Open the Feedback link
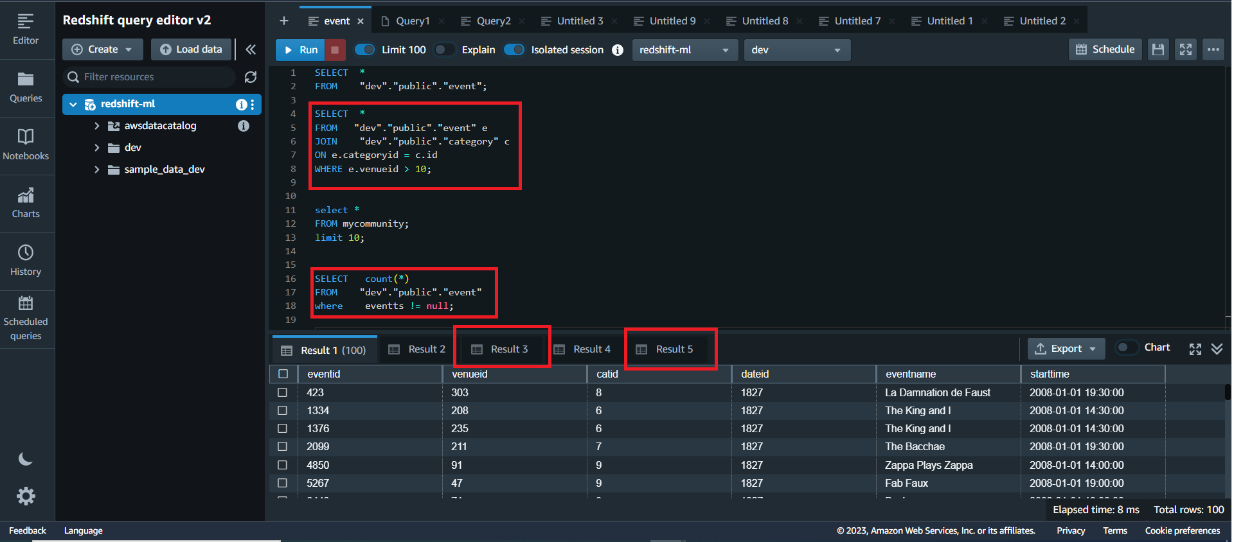Screen dimensions: 1234x542 [28, 530]
